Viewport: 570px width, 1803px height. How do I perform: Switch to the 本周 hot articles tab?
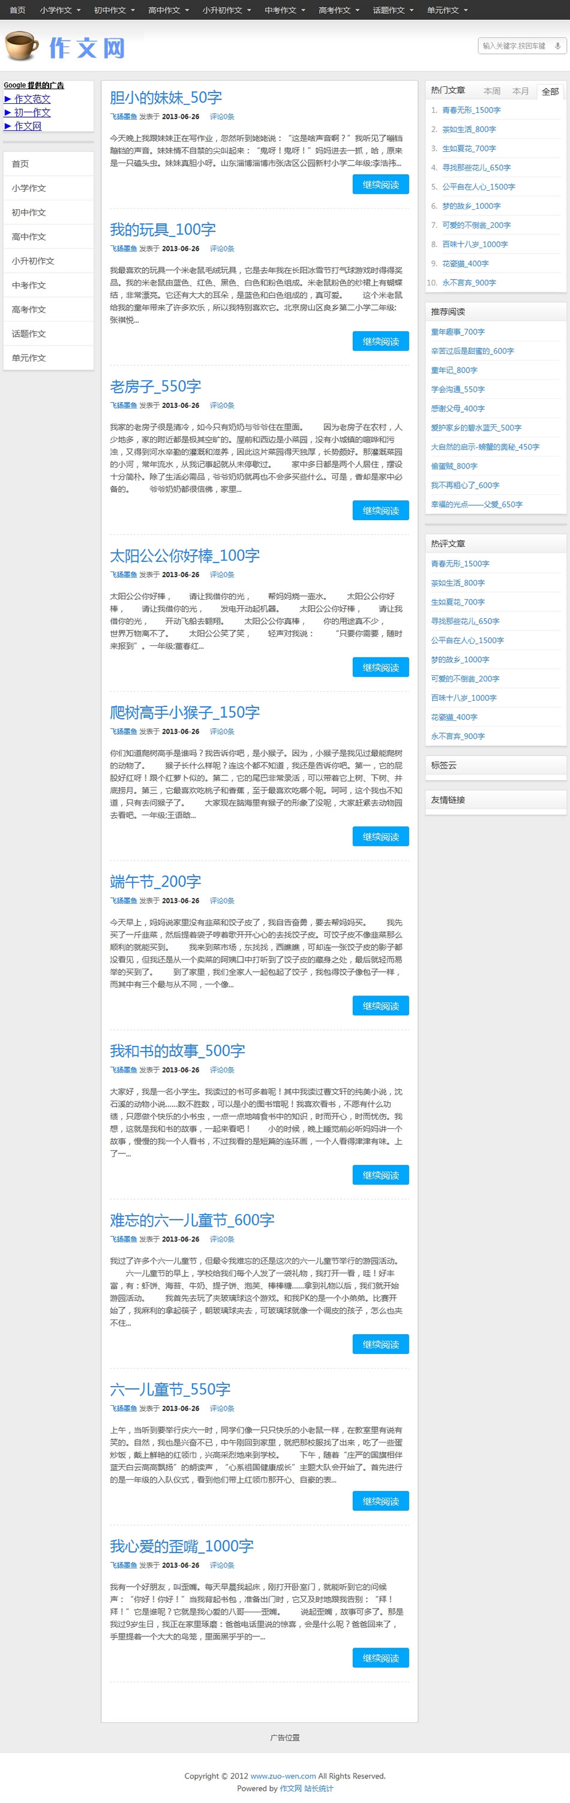point(491,91)
